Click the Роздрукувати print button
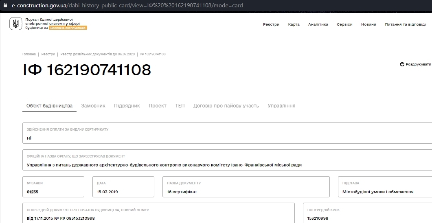The height and width of the screenshot is (223, 432). (415, 64)
